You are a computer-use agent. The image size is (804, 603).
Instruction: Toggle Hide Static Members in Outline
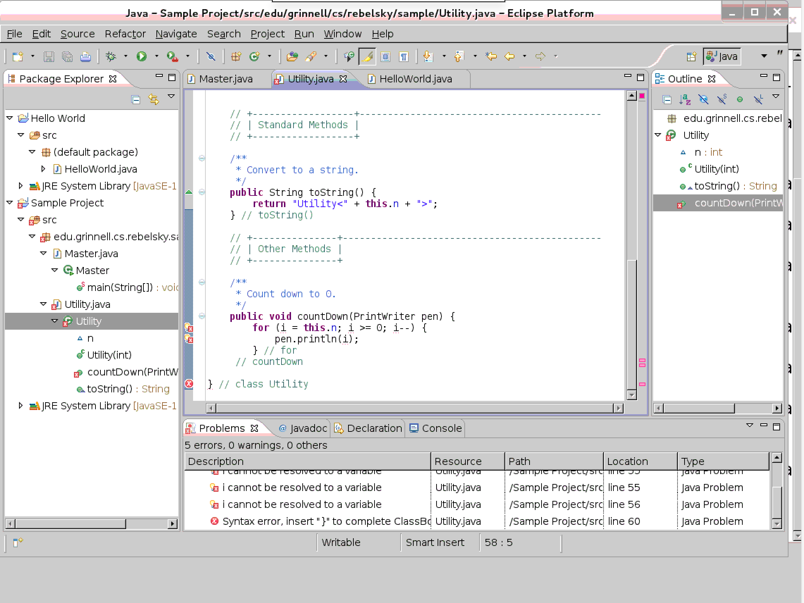[722, 99]
